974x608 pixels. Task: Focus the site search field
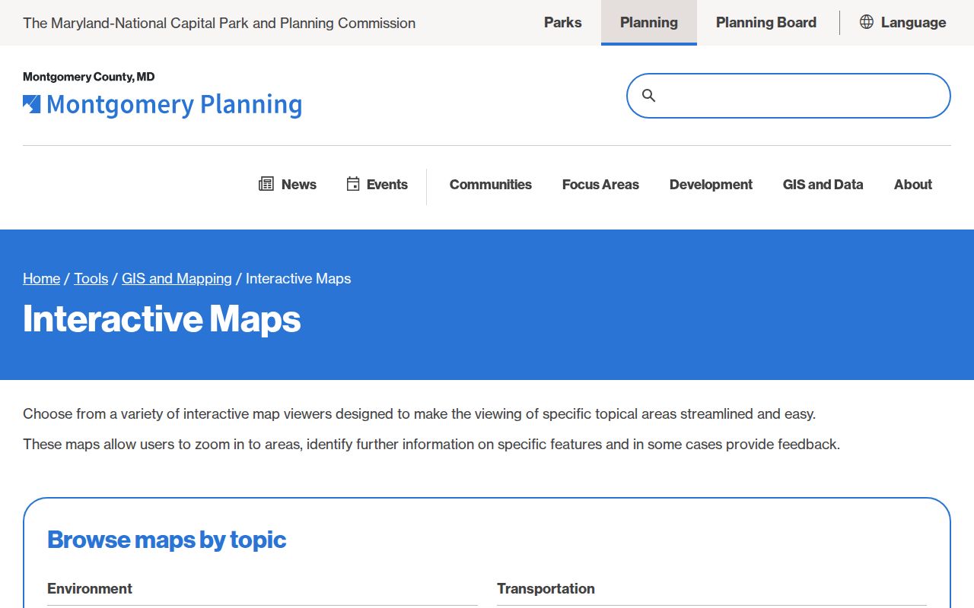[x=788, y=96]
